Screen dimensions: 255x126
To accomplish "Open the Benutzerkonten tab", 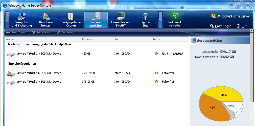I will (46, 20).
